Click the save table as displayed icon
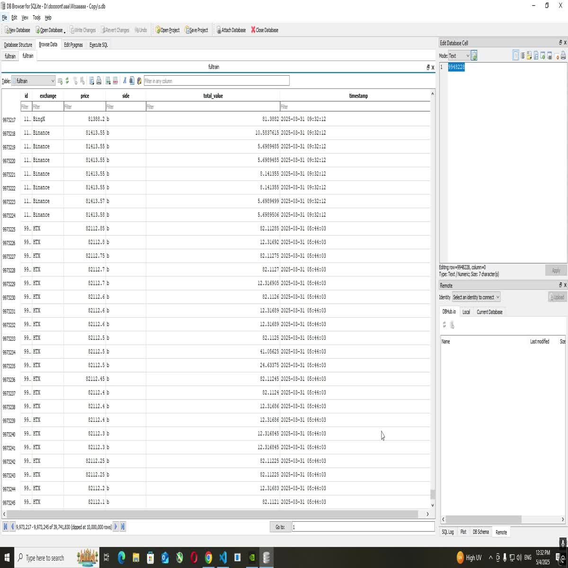Viewport: 568px width, 568px height. (x=91, y=81)
